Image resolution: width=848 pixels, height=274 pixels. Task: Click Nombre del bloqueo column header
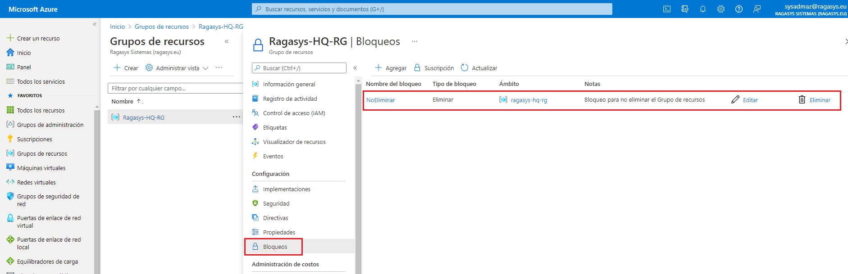[393, 84]
